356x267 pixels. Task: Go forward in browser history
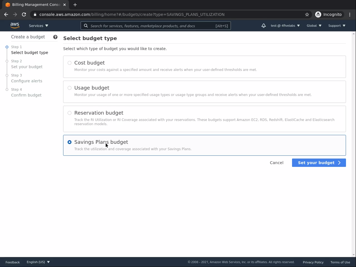[15, 14]
